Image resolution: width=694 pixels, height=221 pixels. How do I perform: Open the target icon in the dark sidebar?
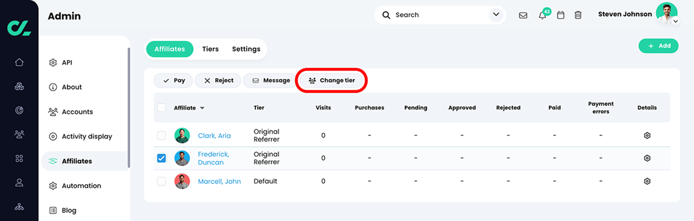pos(19,111)
